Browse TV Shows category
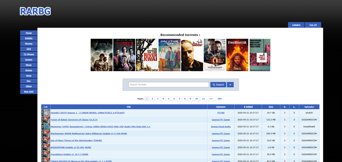This screenshot has height=162, width=342. (x=28, y=54)
